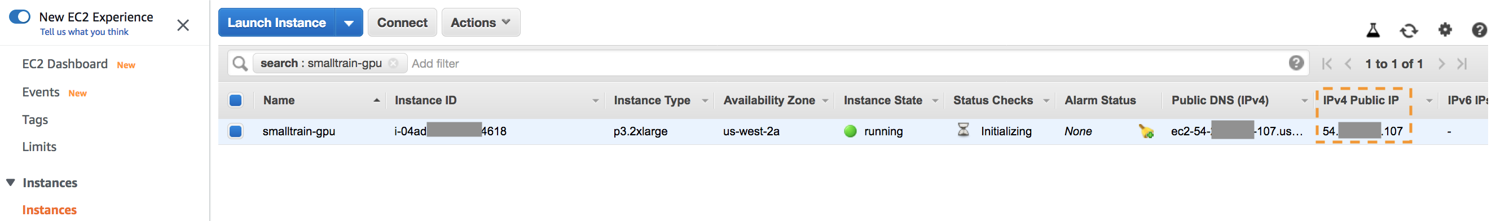Click the alarm status create alarm icon
1496x221 pixels.
(1146, 131)
